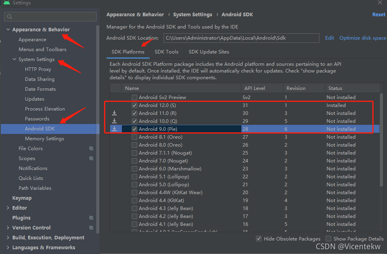The width and height of the screenshot is (387, 254).
Task: Check Android 7.1.1 (Nougat) checkbox
Action: 134,153
